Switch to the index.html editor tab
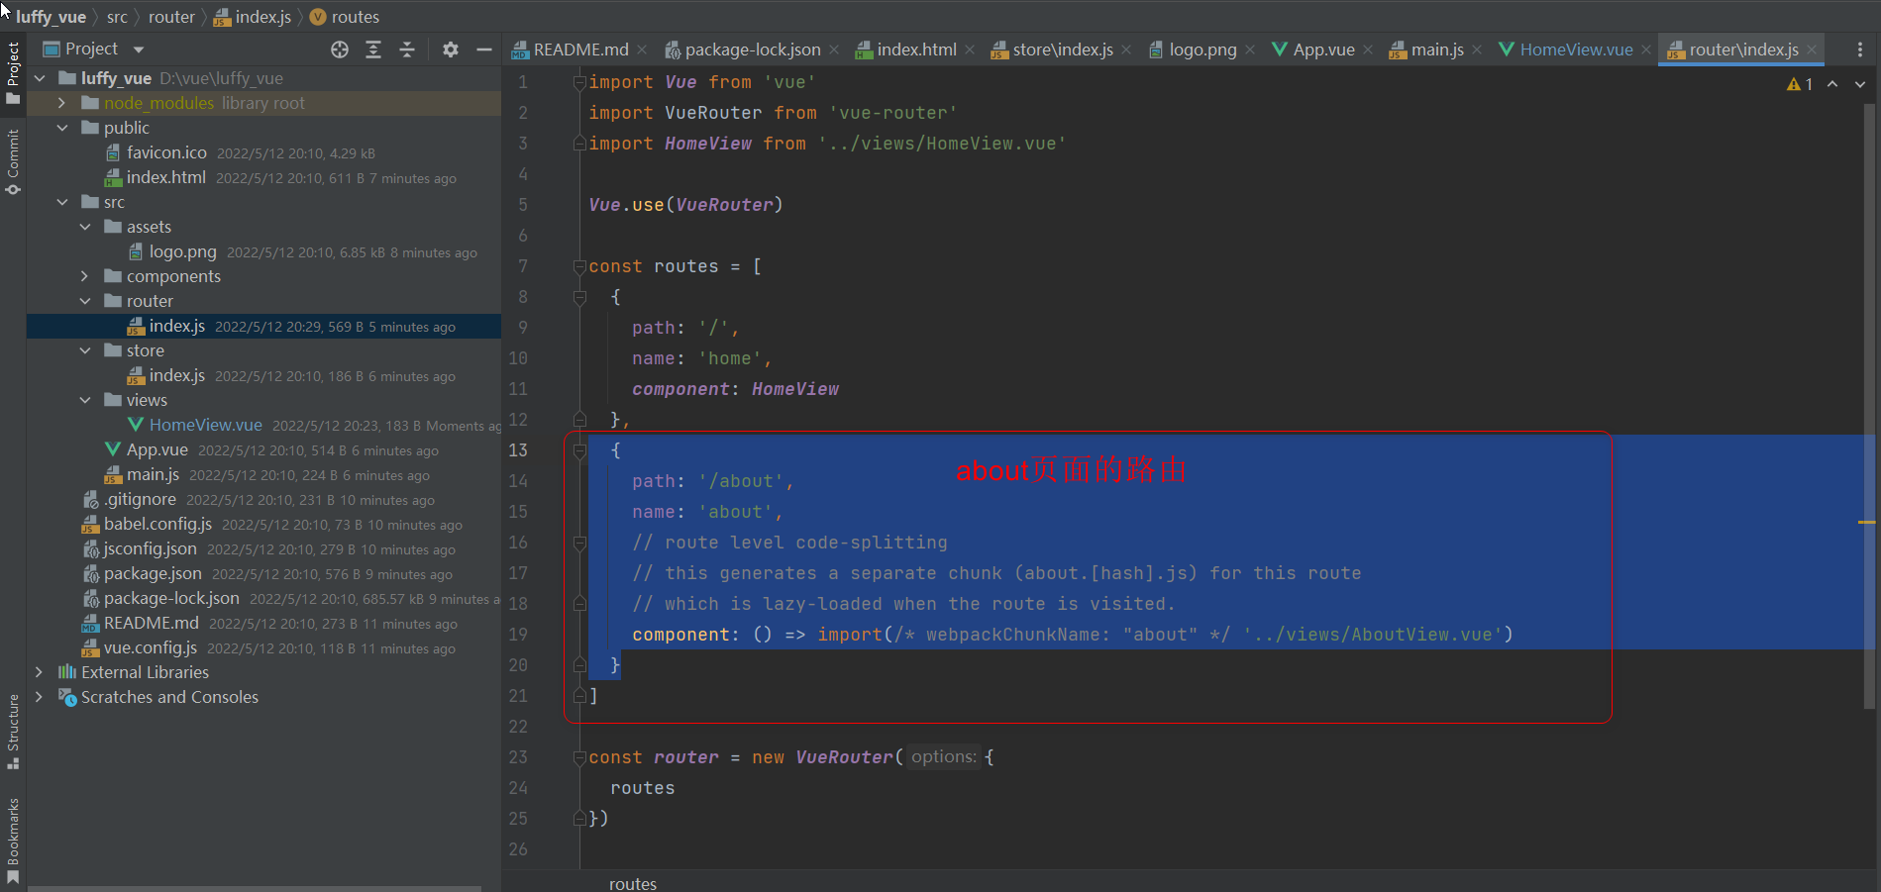Screen dimensions: 1881x892 tap(915, 50)
